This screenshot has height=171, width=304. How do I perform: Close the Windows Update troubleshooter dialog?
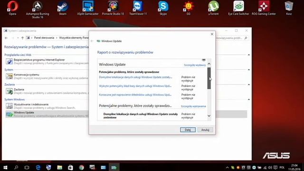[212, 34]
